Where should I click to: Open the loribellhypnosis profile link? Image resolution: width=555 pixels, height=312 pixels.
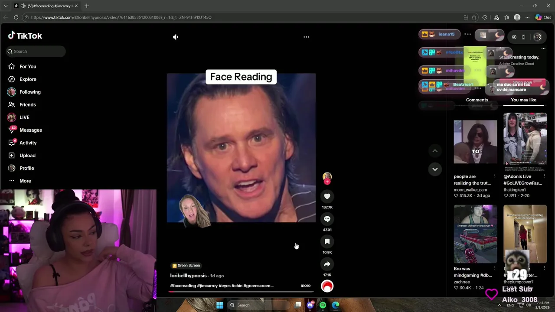(188, 276)
